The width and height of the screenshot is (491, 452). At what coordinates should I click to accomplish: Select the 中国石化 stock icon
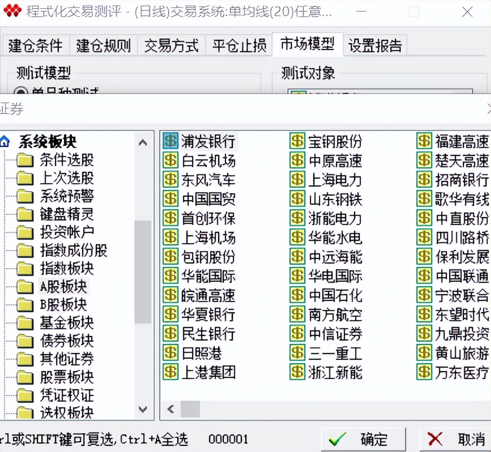click(x=297, y=295)
